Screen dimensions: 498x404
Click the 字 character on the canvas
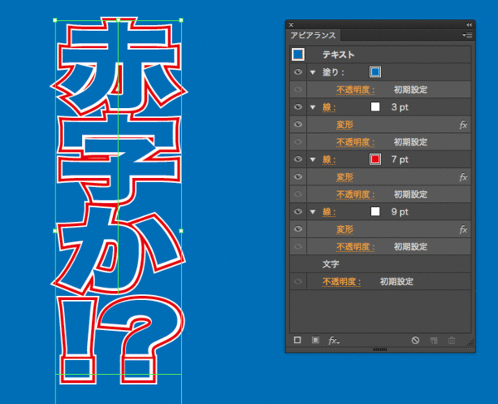pyautogui.click(x=119, y=159)
